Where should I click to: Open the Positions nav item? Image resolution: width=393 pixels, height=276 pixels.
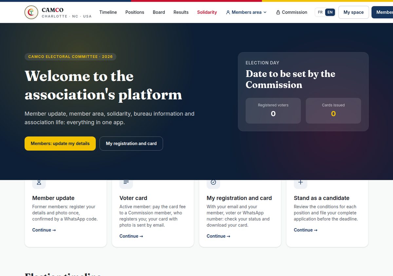(135, 12)
